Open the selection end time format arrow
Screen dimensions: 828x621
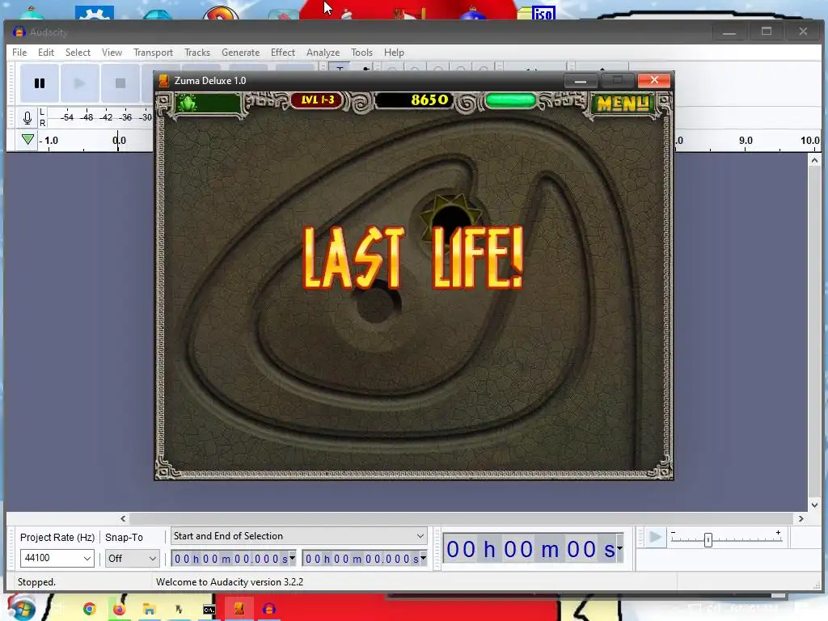(423, 558)
